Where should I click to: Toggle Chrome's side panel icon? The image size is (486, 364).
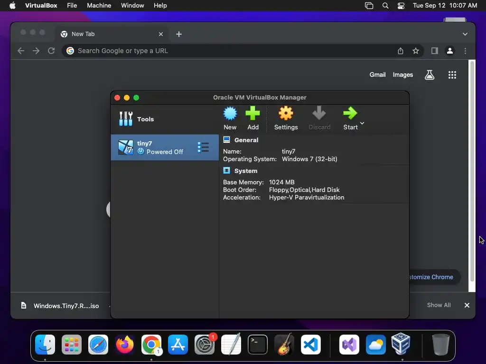click(435, 51)
